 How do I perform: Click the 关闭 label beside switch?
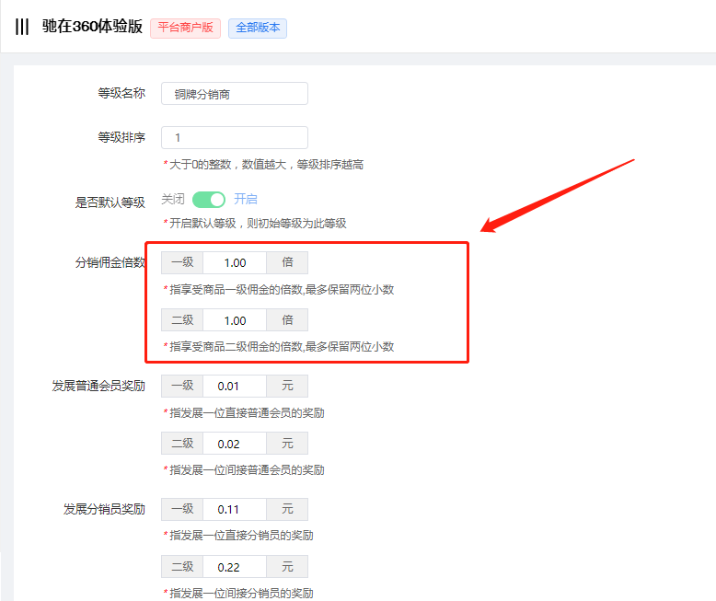pos(173,199)
